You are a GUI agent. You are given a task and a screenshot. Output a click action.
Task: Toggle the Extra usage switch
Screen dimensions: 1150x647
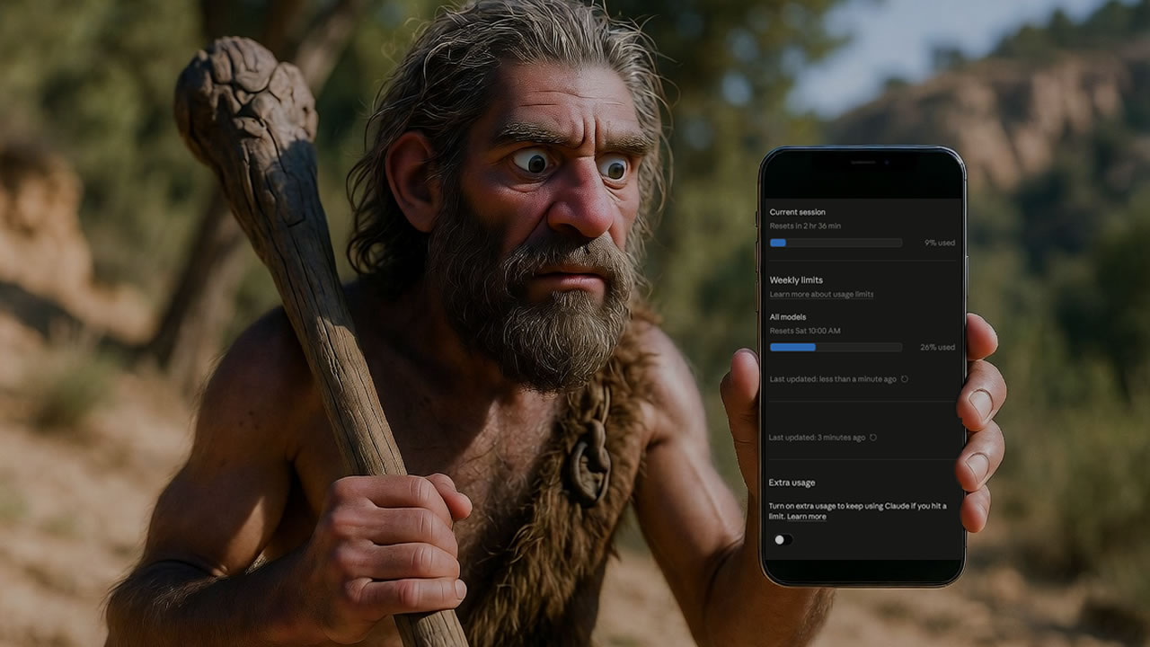783,539
